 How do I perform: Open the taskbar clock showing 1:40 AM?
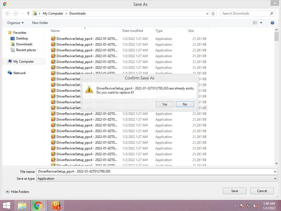pyautogui.click(x=269, y=206)
